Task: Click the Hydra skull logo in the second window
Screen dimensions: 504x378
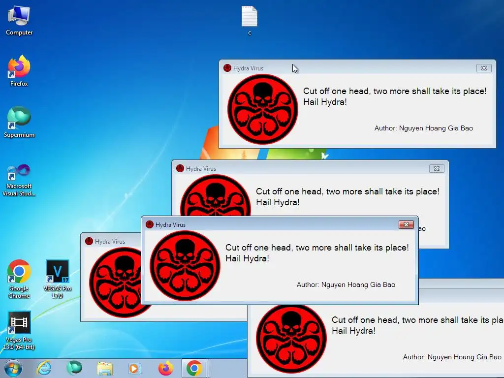Action: 216,195
